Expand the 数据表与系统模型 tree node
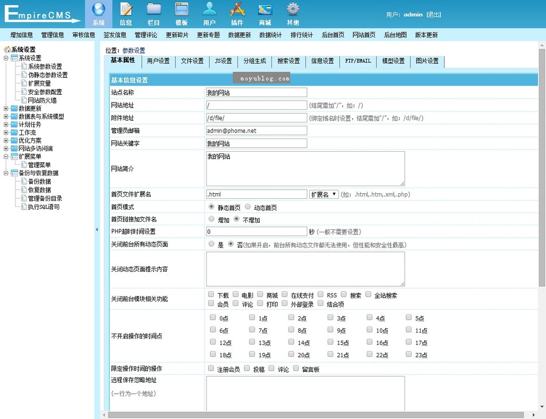This screenshot has width=546, height=419. [x=6, y=116]
